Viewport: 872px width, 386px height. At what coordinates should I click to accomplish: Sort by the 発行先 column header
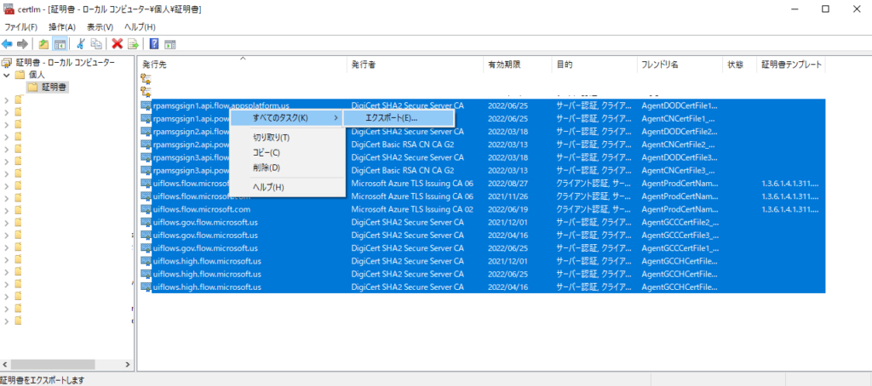(242, 65)
